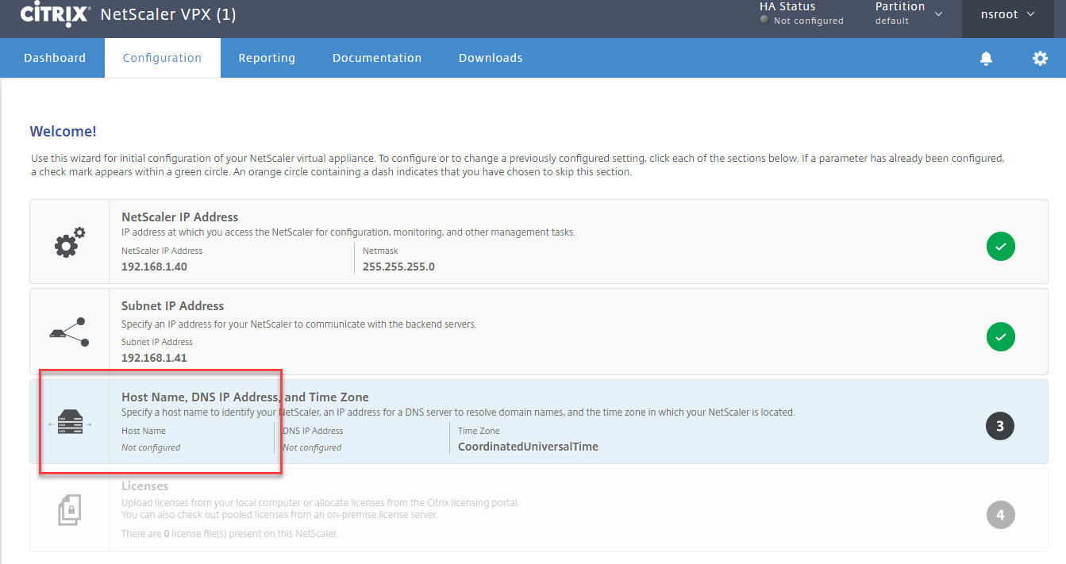
Task: Click the Host Name server icon
Action: 70,421
